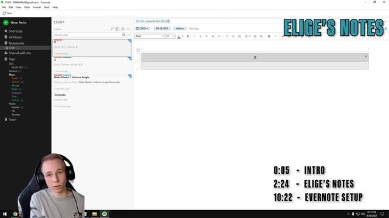Open the font color dropdown arrow
The height and width of the screenshot is (218, 389).
click(182, 36)
